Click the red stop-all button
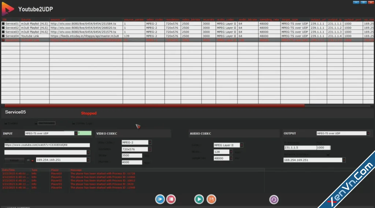The height and width of the screenshot is (208, 375). (x=171, y=199)
